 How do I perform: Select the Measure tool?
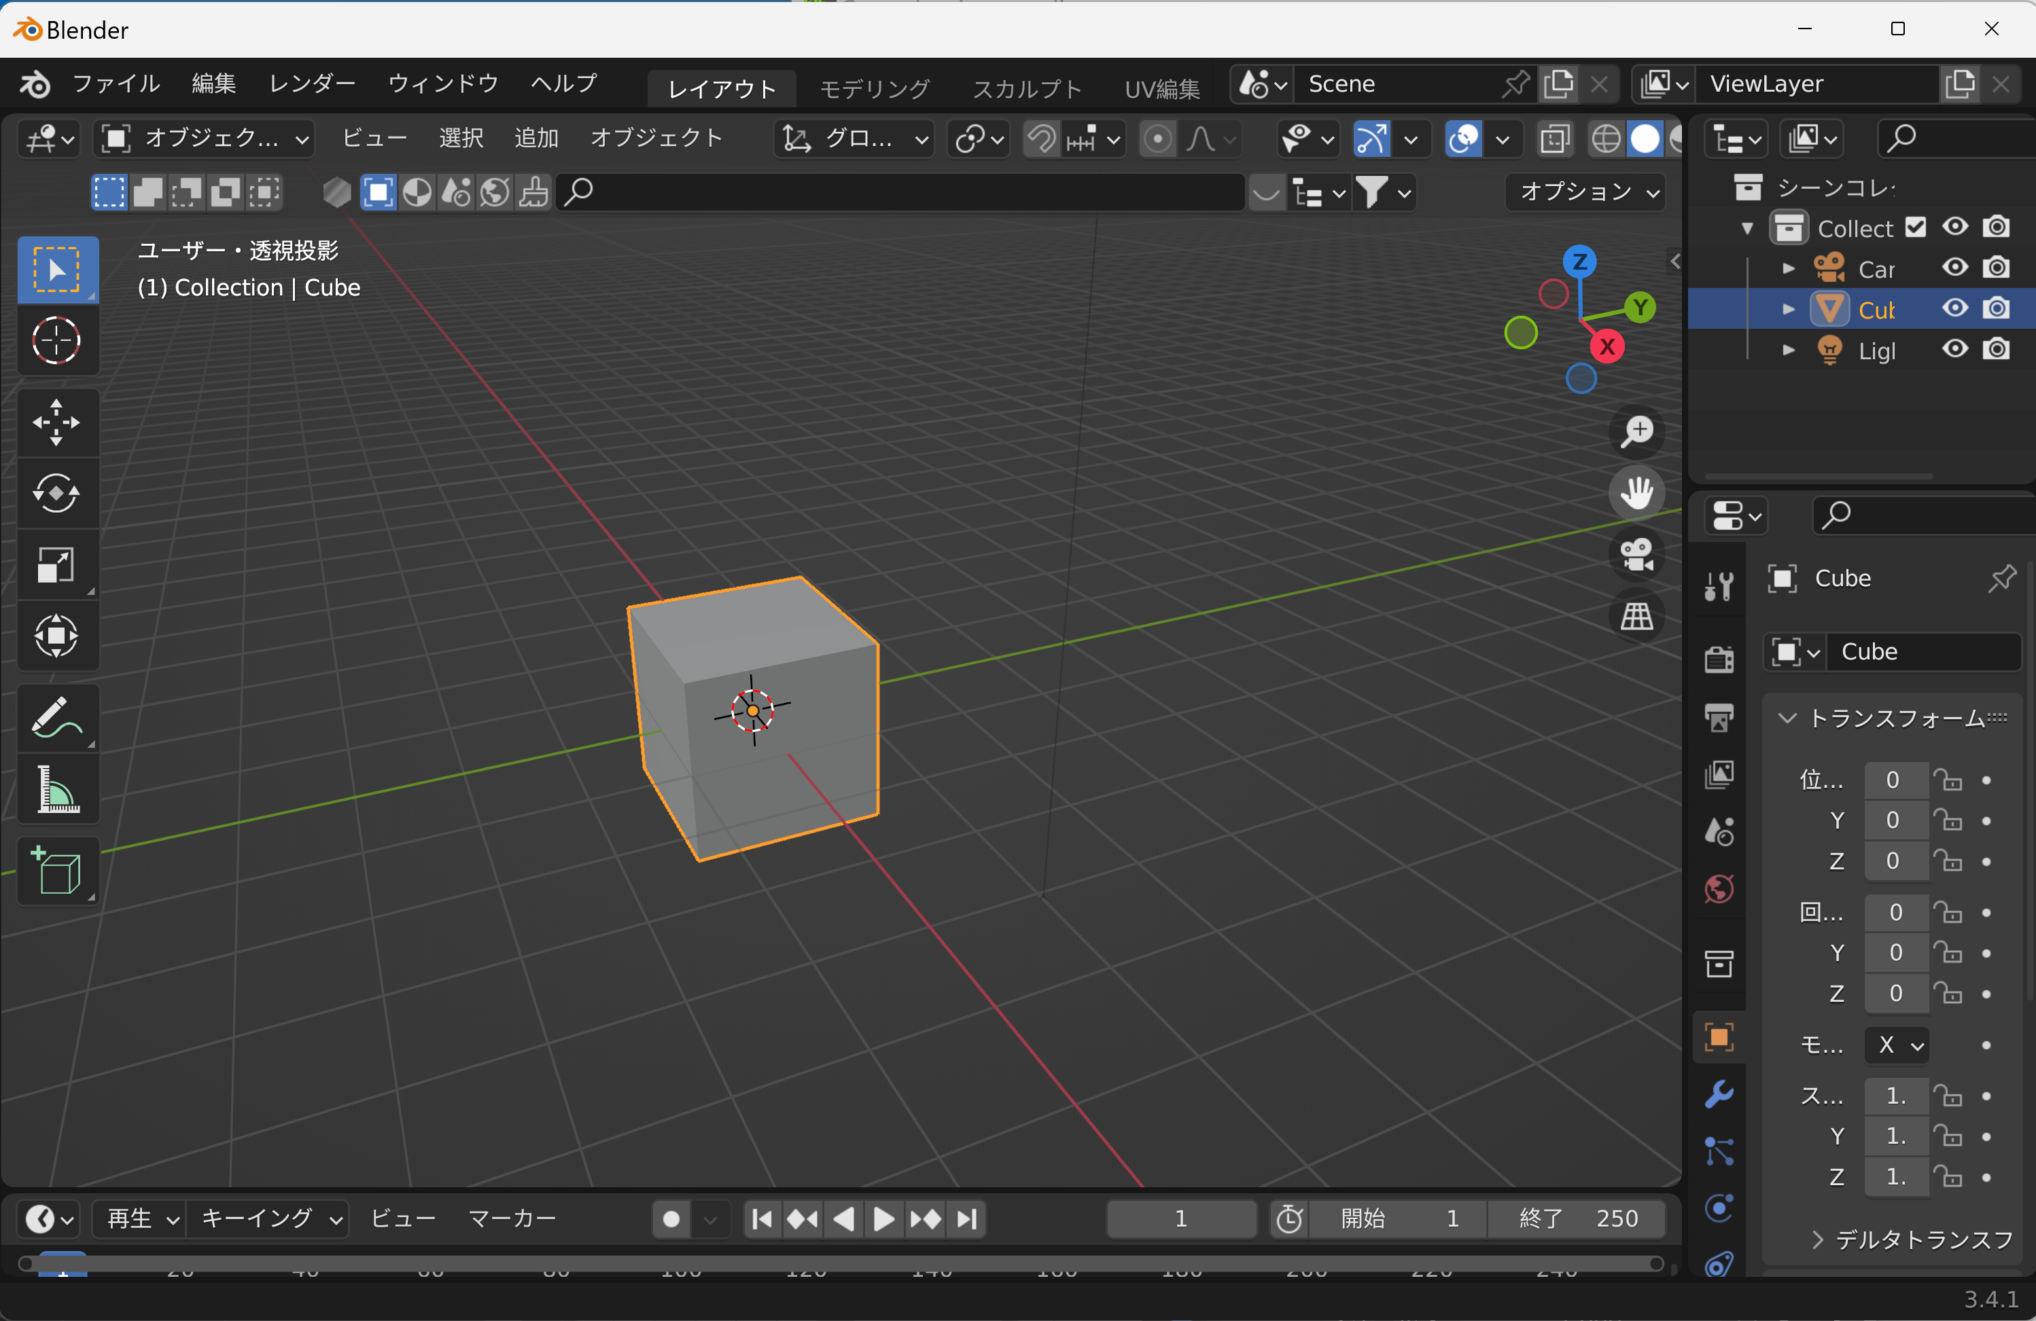tap(56, 789)
